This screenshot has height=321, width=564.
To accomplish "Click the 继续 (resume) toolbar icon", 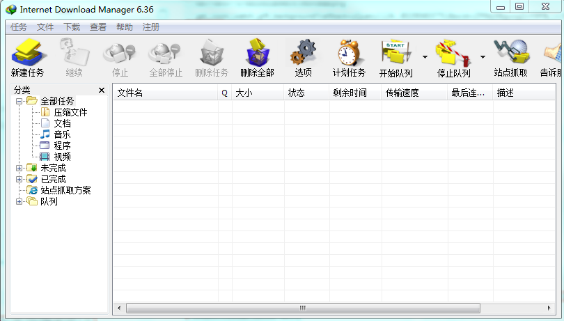I will pyautogui.click(x=74, y=52).
